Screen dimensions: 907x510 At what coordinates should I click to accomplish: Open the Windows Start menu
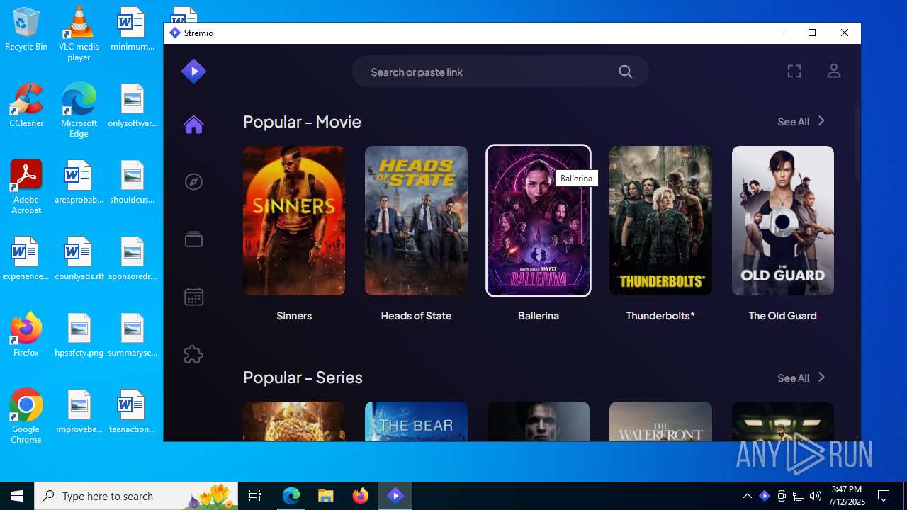17,496
